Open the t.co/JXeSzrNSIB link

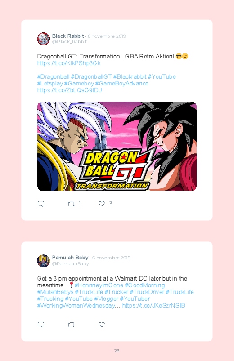coord(153,306)
